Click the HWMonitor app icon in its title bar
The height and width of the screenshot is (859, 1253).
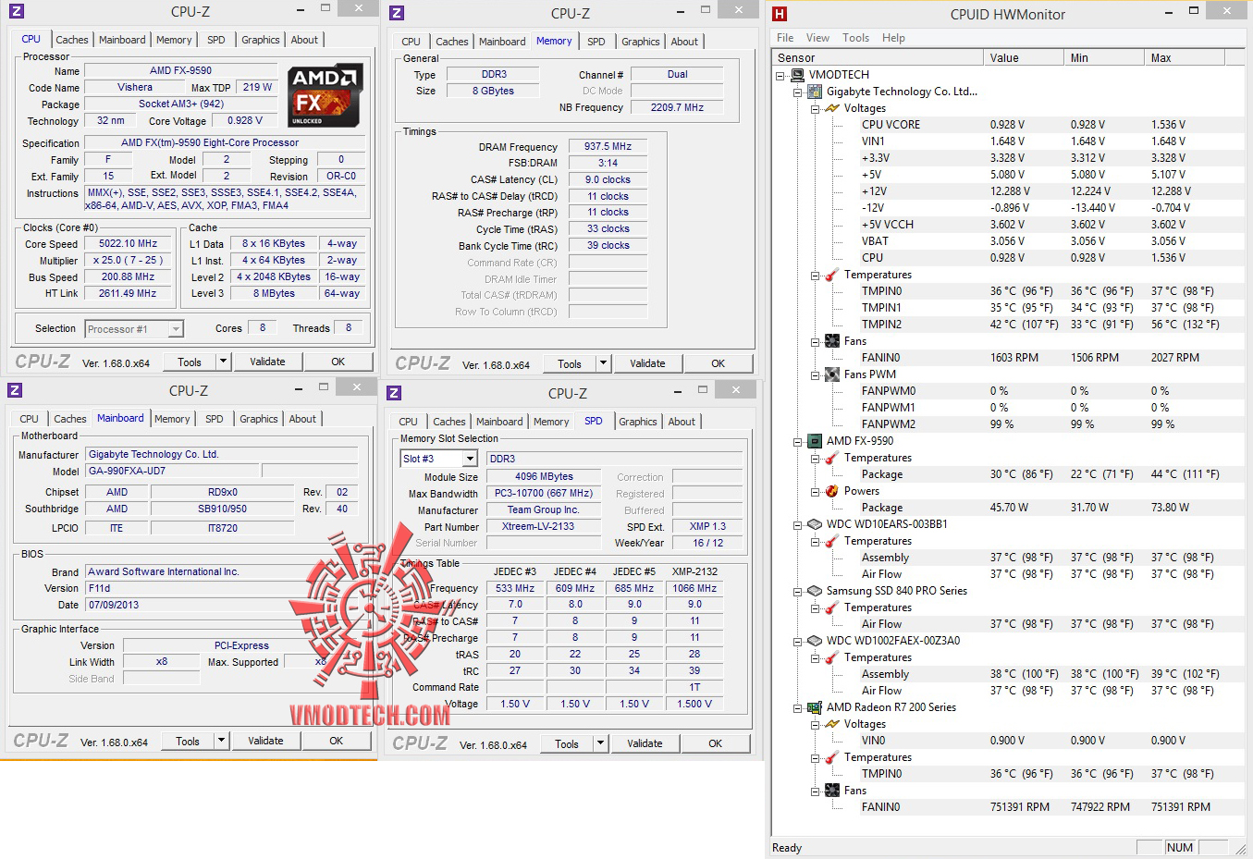coord(780,14)
